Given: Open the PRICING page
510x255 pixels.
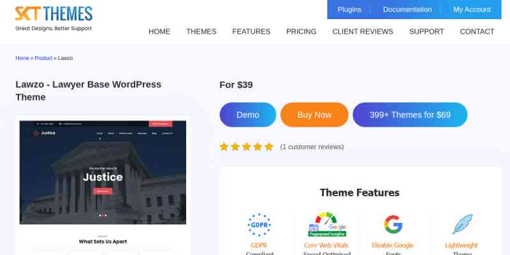Looking at the screenshot, I should pyautogui.click(x=301, y=31).
